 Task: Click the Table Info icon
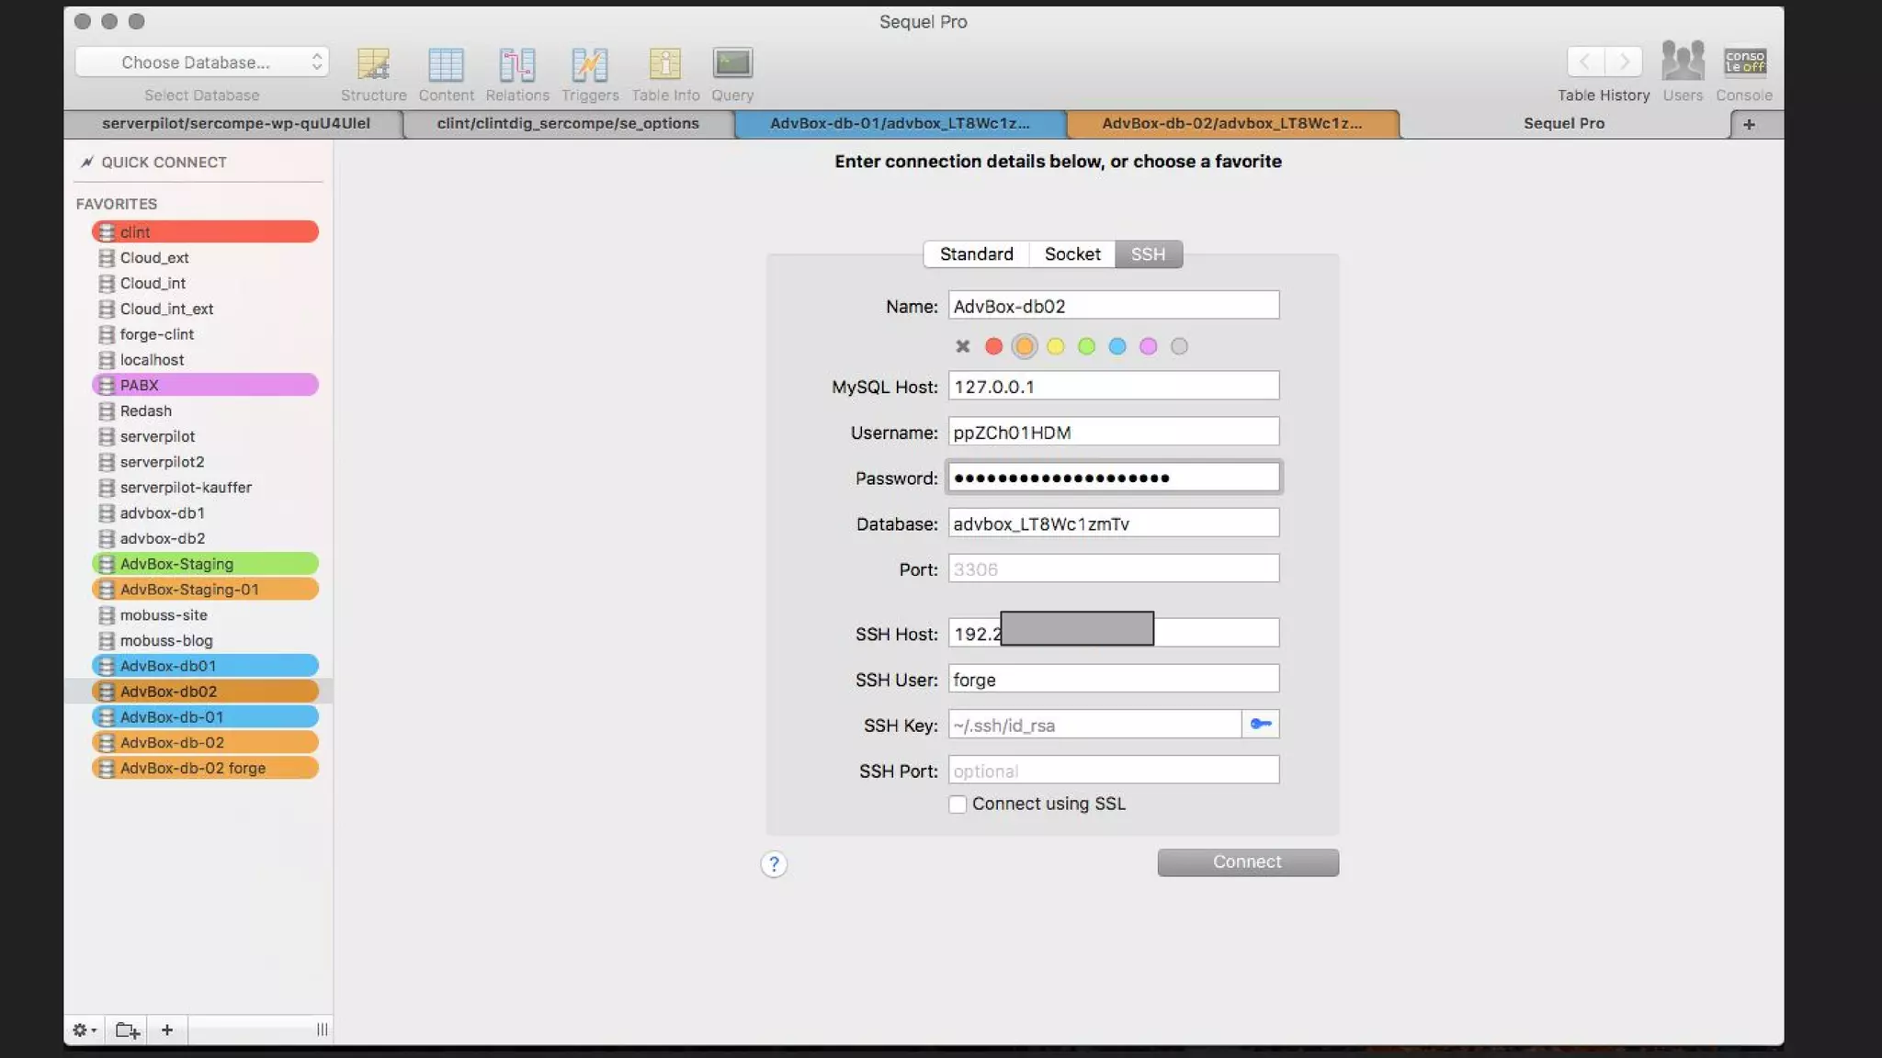tap(665, 64)
